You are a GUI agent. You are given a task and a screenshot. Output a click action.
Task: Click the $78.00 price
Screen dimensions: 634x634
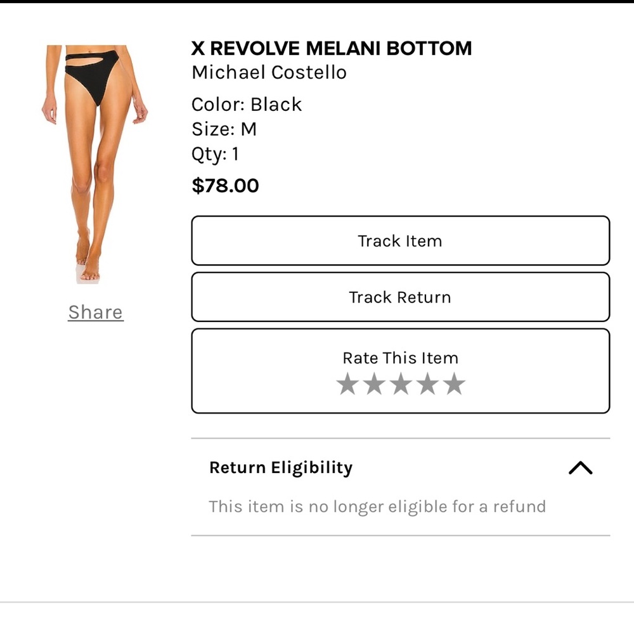pos(225,185)
